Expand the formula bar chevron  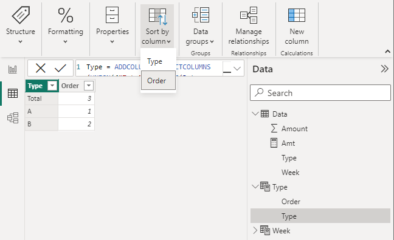pos(237,68)
